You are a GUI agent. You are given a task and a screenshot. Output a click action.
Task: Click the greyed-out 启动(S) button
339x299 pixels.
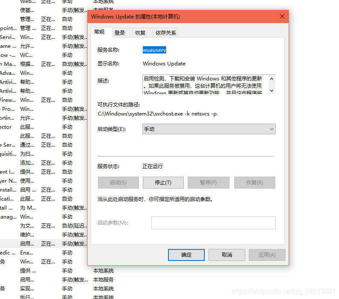point(118,183)
